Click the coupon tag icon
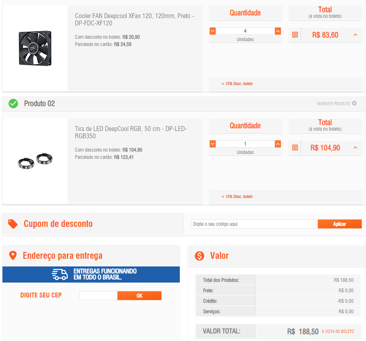This screenshot has width=366, height=341. tap(13, 224)
